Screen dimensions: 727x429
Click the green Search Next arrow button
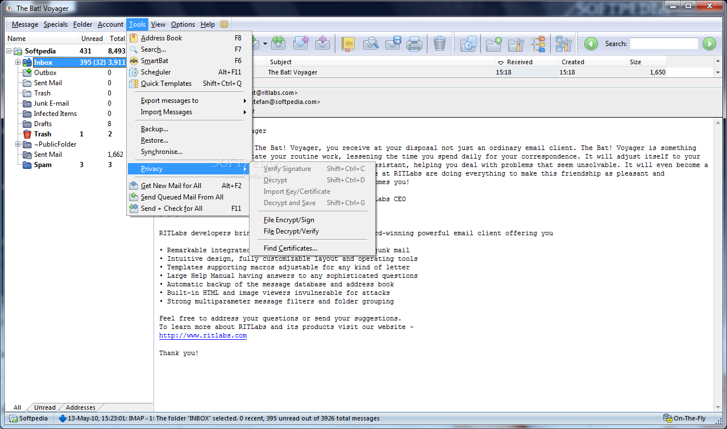click(709, 44)
